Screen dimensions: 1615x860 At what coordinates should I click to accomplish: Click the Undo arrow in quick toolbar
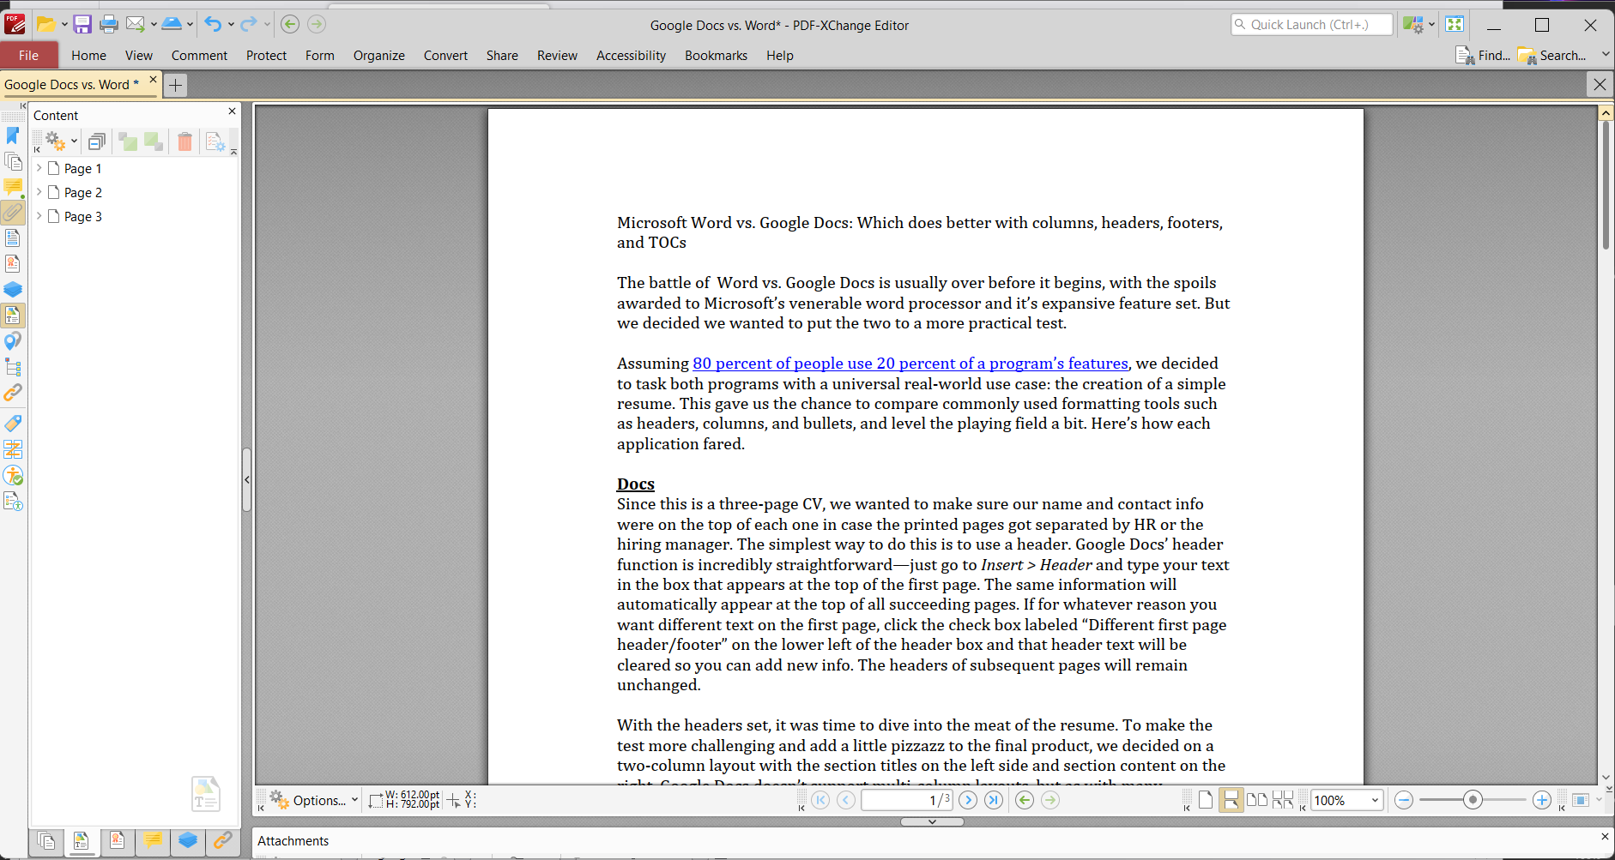pyautogui.click(x=213, y=24)
